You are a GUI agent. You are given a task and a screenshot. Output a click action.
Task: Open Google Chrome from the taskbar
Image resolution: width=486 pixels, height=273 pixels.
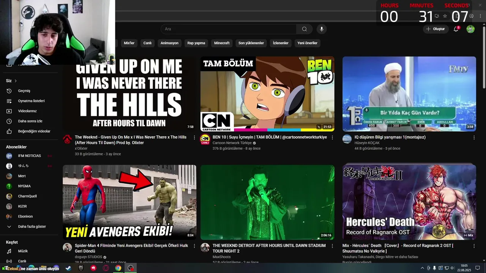click(x=118, y=268)
